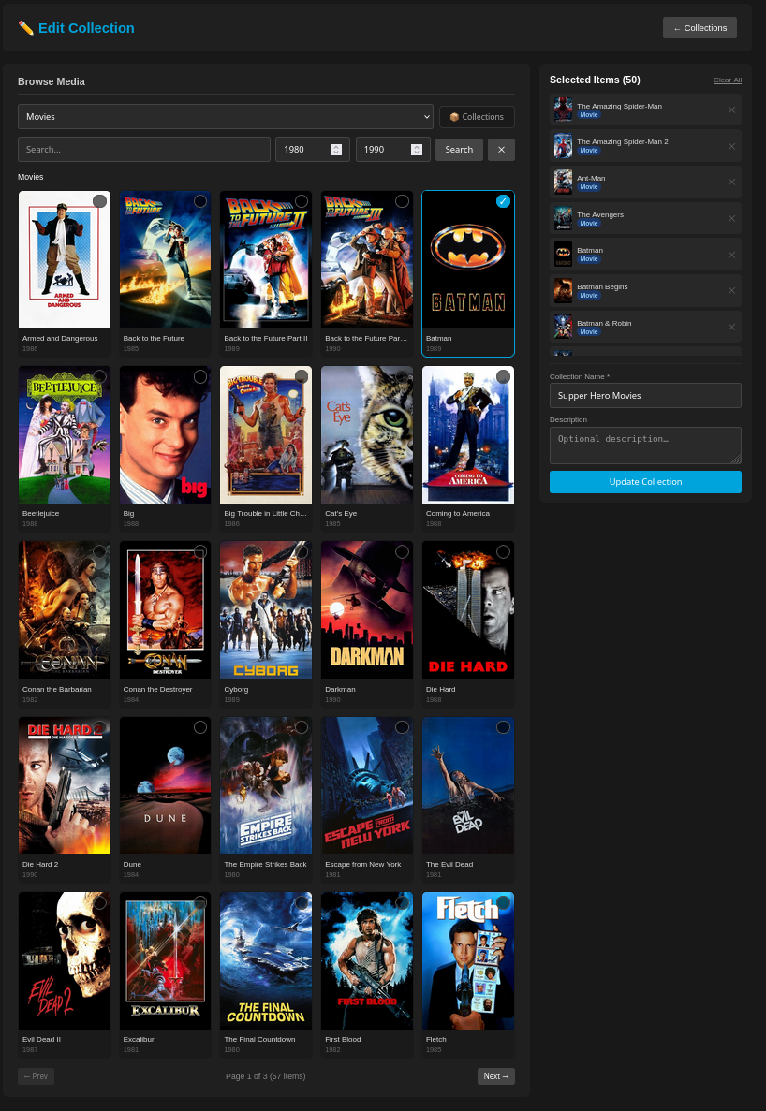
Task: Deselect Batman by clicking its checkmark circle
Action: 503,200
